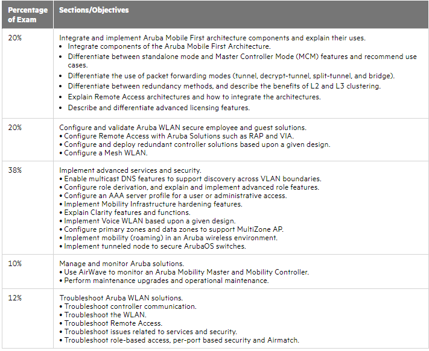The image size is (429, 351).
Task: Click the "Sections/Objectives" column header
Action: pos(94,10)
